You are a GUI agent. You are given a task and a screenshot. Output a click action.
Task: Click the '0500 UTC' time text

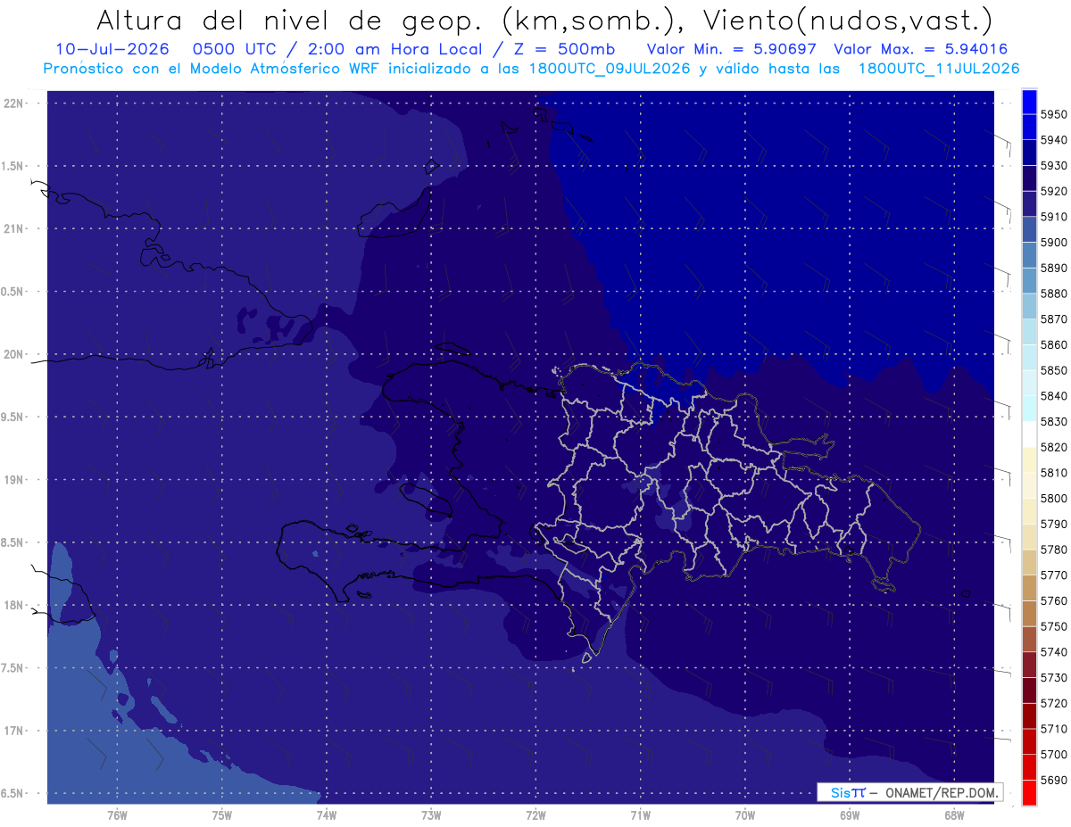click(x=232, y=49)
